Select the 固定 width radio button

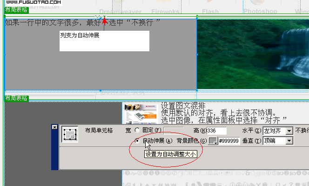coord(137,130)
